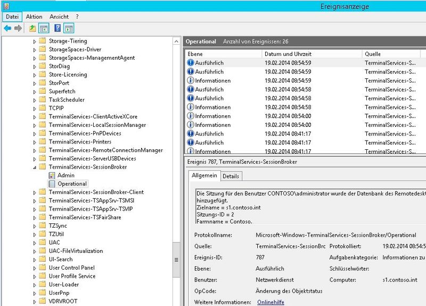Click the info icon of the 08:54:00 first Informationen row
Viewport: 426px width, 306px height.
click(191, 116)
